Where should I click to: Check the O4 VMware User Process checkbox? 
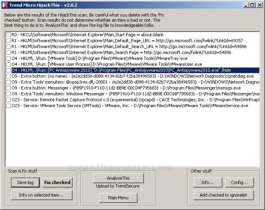coord(8,64)
